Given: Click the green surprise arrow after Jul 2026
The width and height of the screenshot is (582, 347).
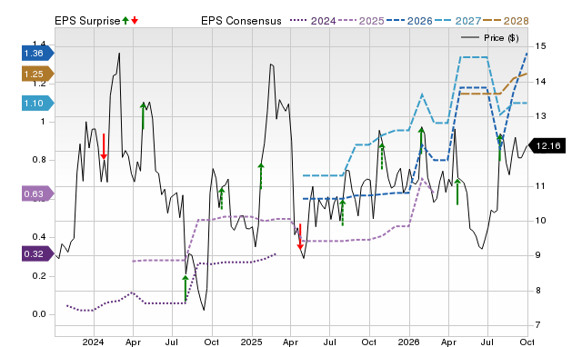Looking at the screenshot, I should tap(500, 147).
